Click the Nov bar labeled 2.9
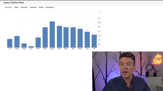 [38, 42]
